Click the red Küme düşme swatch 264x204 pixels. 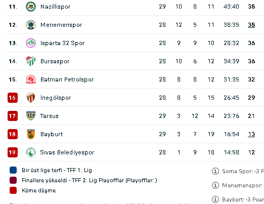(x=13, y=190)
